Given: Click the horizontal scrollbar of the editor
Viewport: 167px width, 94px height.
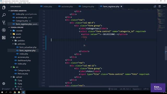Looking at the screenshot, I should point(94,86).
